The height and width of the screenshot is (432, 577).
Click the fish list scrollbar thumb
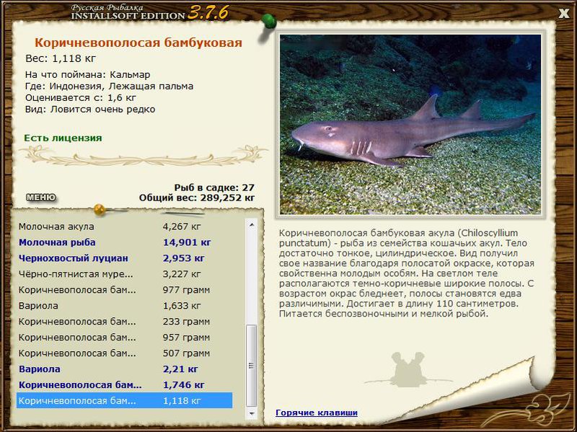pos(252,366)
